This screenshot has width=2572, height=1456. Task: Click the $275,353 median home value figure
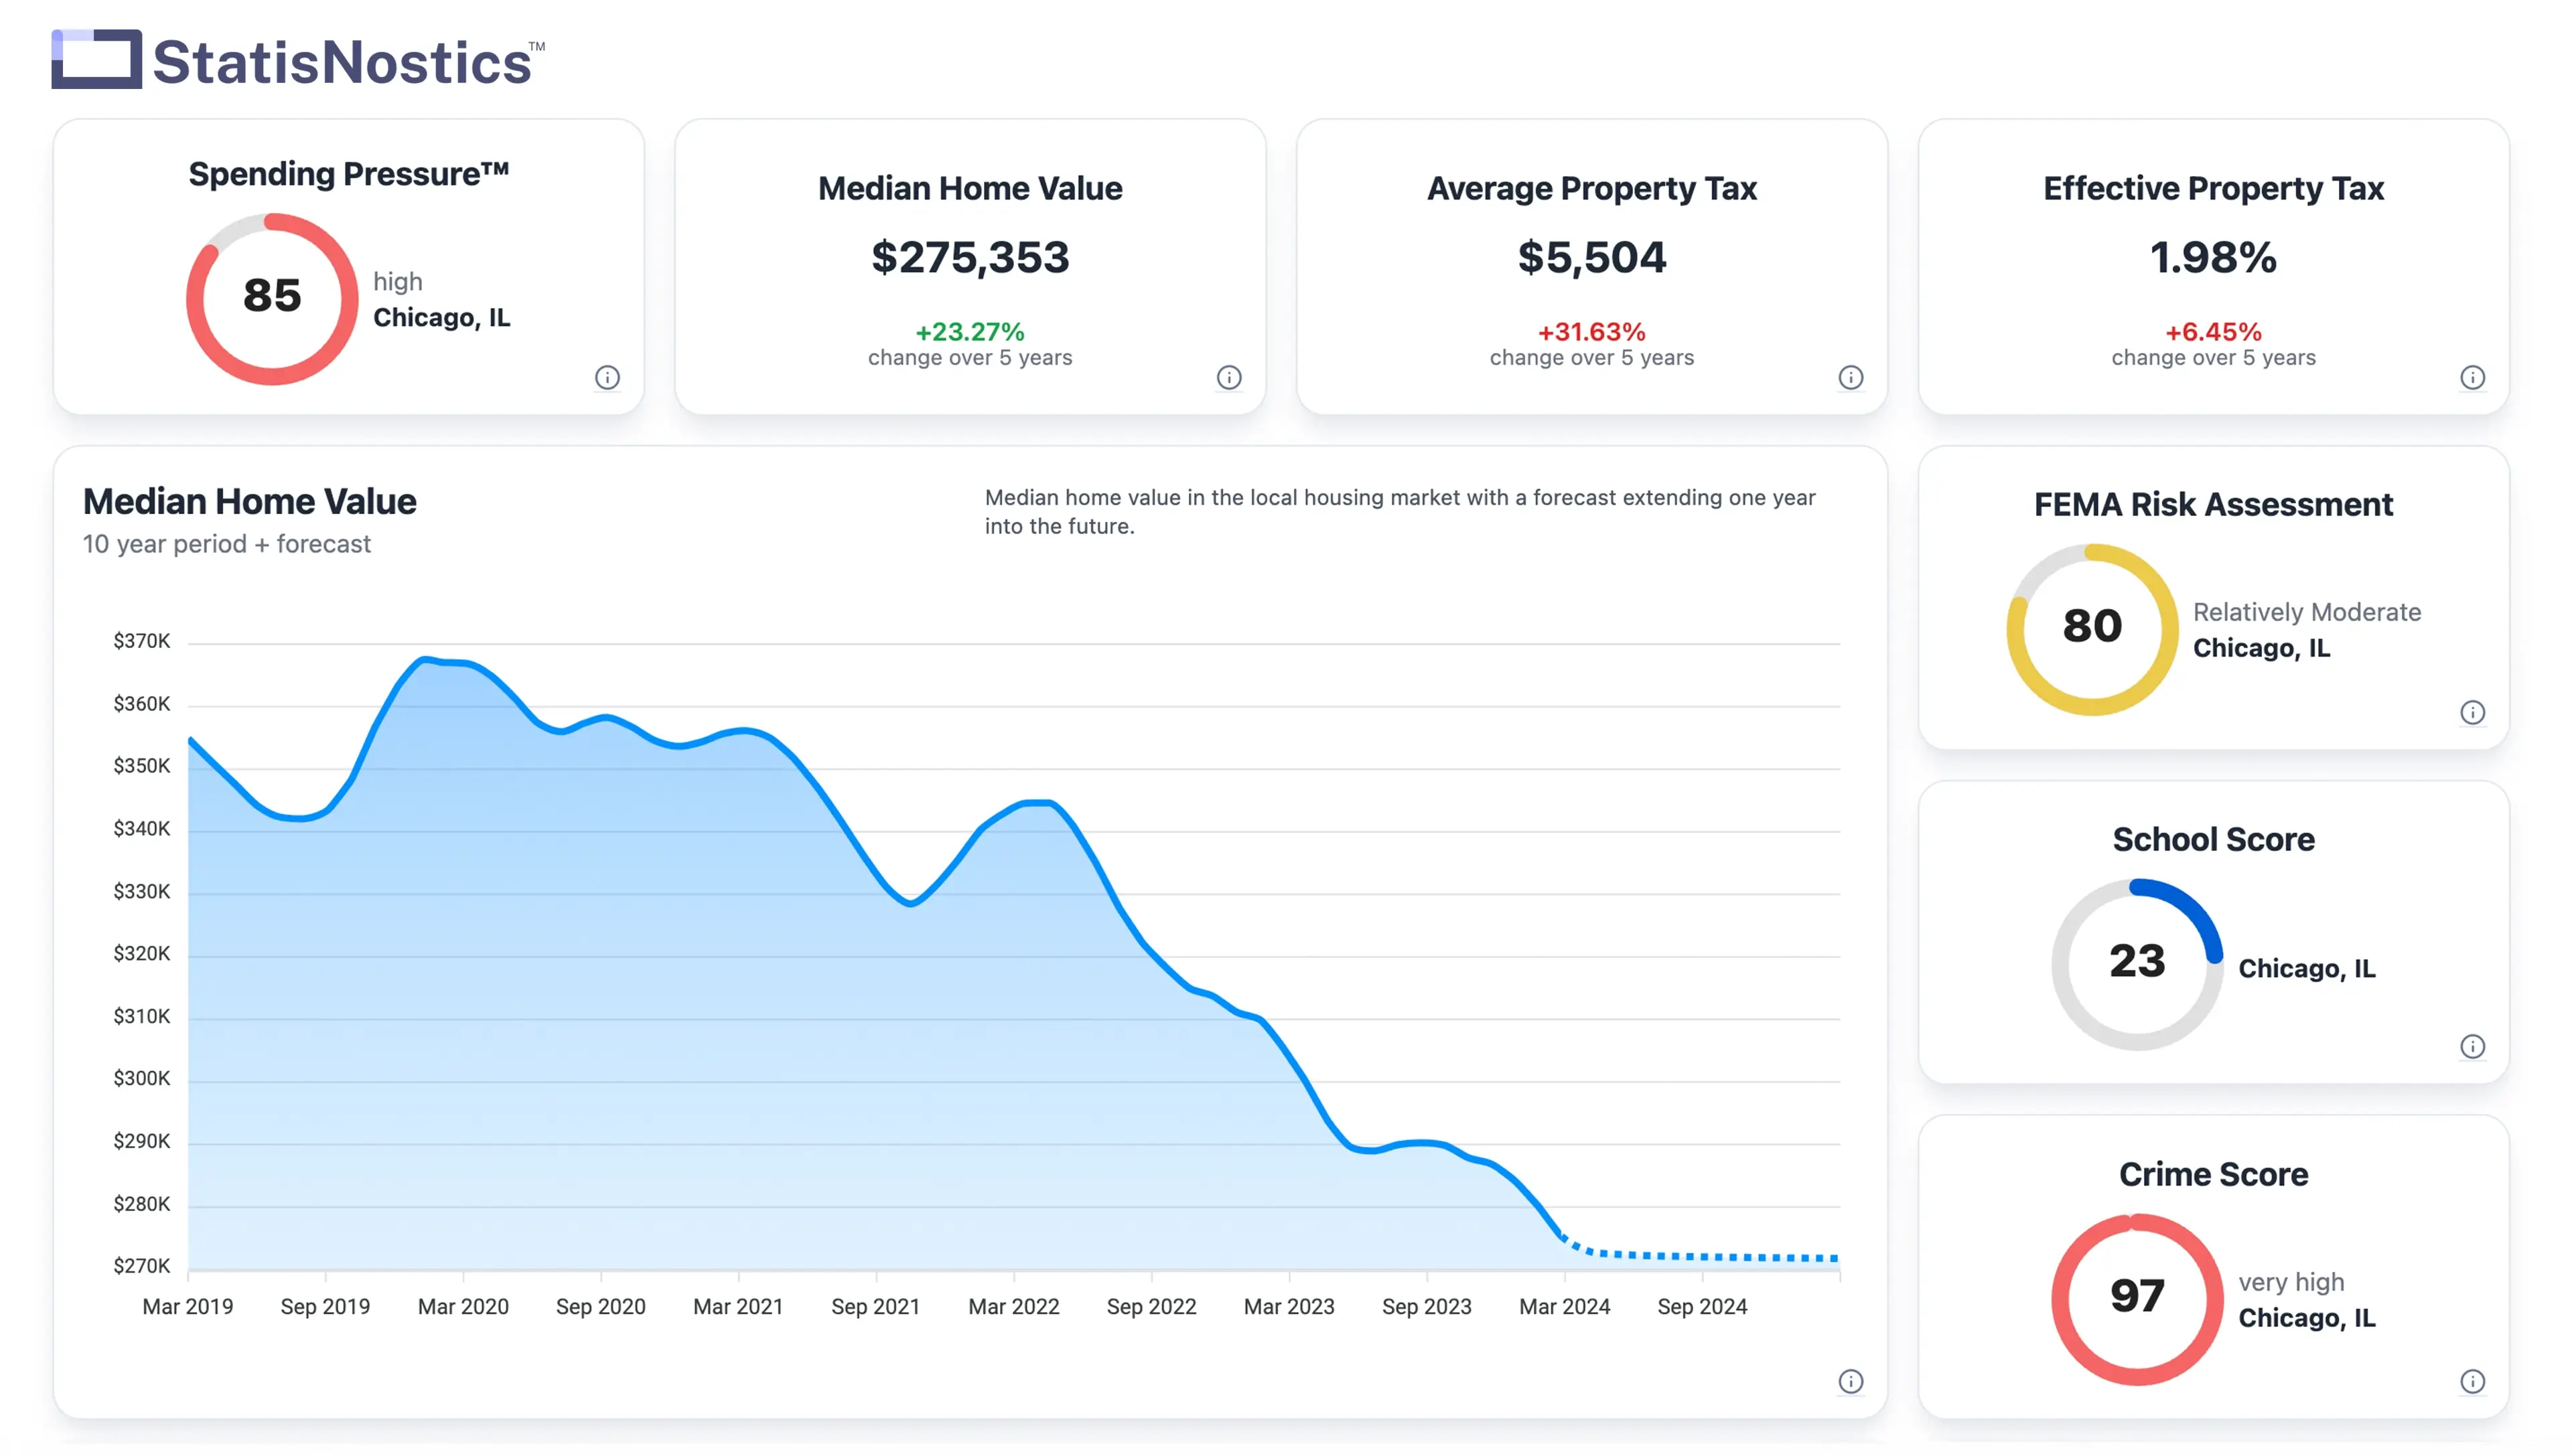(969, 257)
